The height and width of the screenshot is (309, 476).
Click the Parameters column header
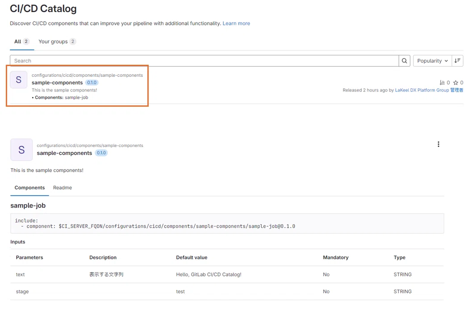29,257
